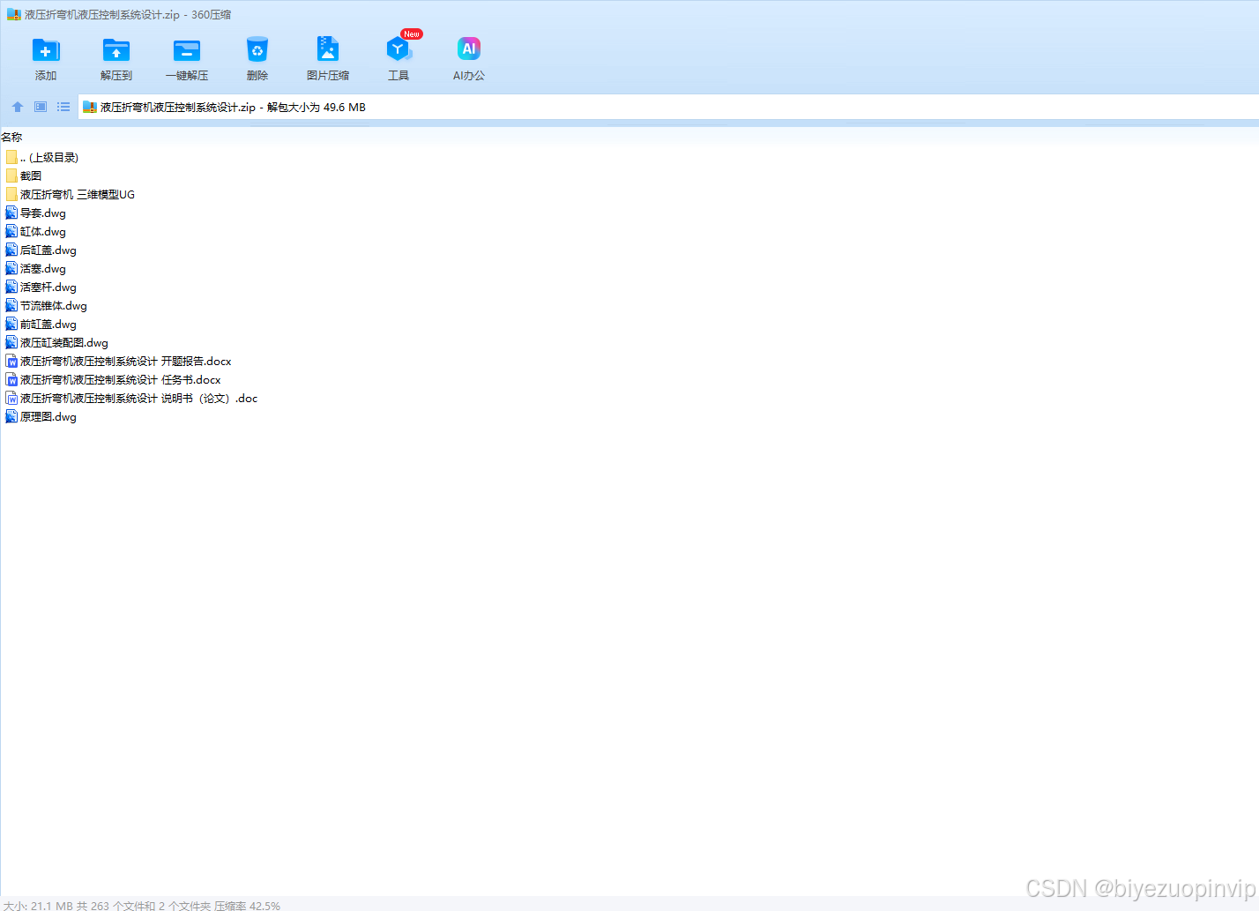Image resolution: width=1259 pixels, height=911 pixels.
Task: Click the Word icon of 任务书.docx
Action: (11, 379)
